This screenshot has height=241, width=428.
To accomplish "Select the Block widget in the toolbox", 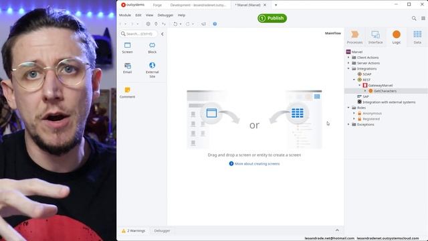I will (152, 48).
